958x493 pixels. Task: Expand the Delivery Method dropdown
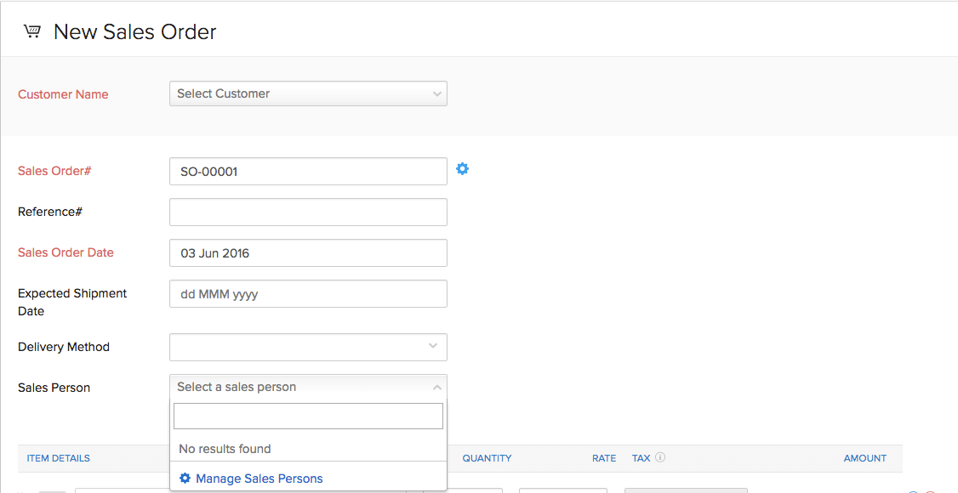pos(308,347)
